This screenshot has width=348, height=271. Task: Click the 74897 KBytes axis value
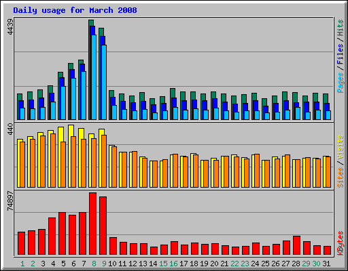[x=10, y=201]
